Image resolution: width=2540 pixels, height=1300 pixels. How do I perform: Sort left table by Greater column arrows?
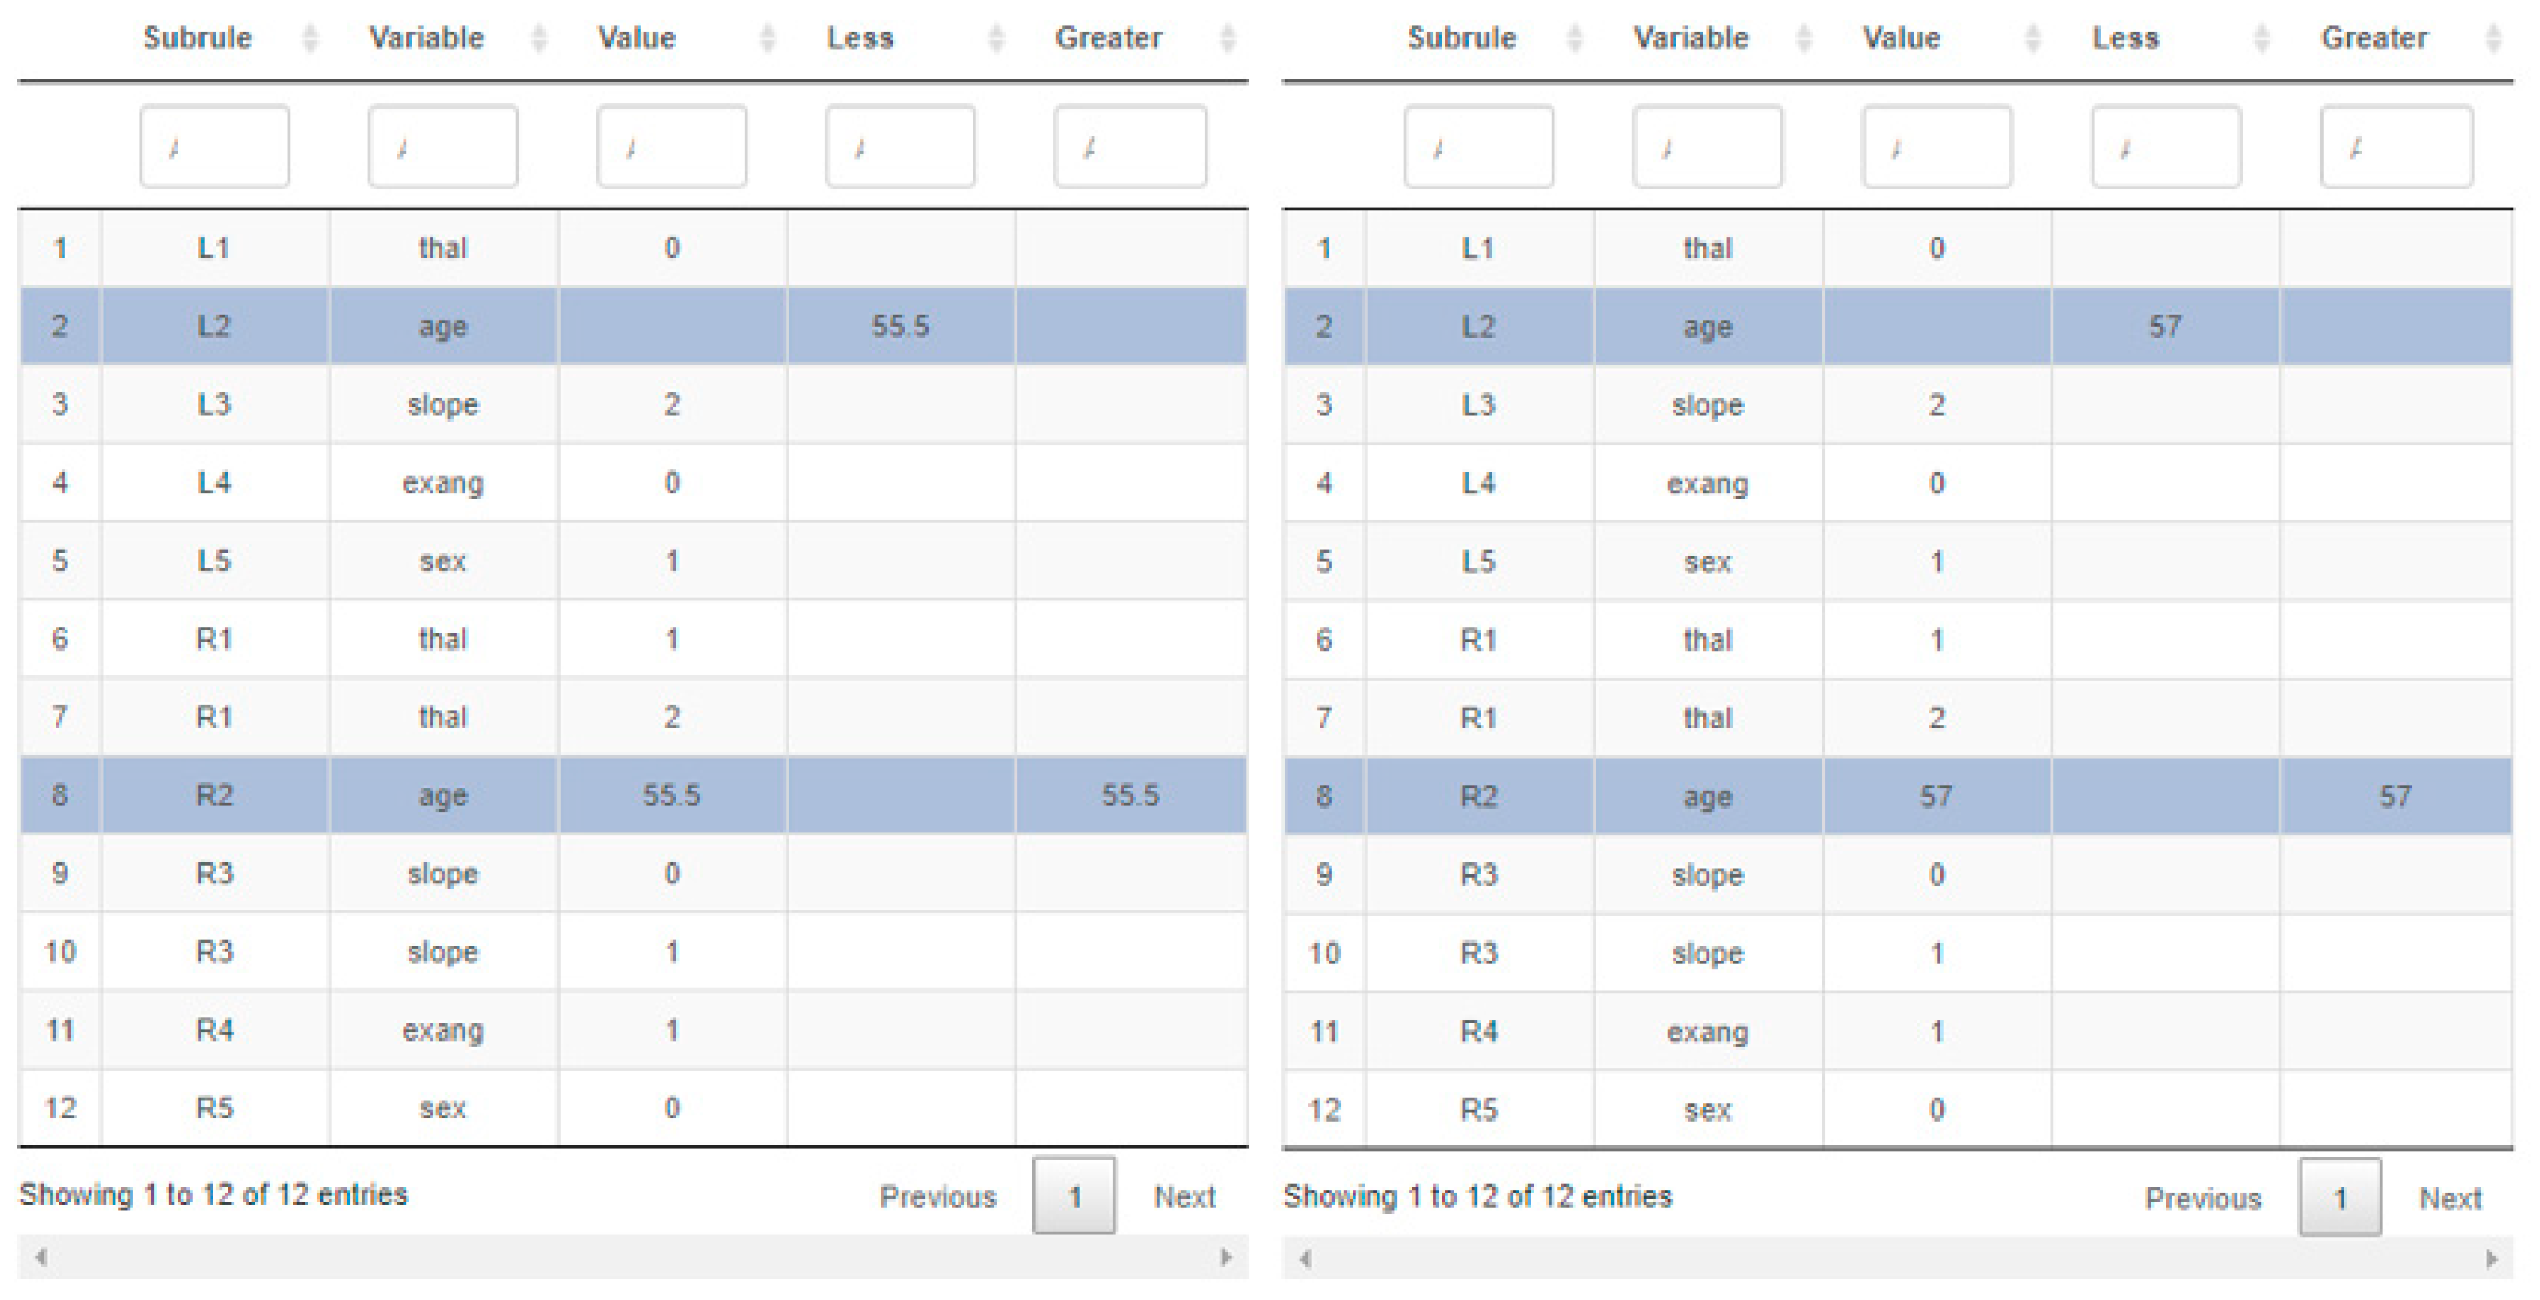pos(1228,38)
